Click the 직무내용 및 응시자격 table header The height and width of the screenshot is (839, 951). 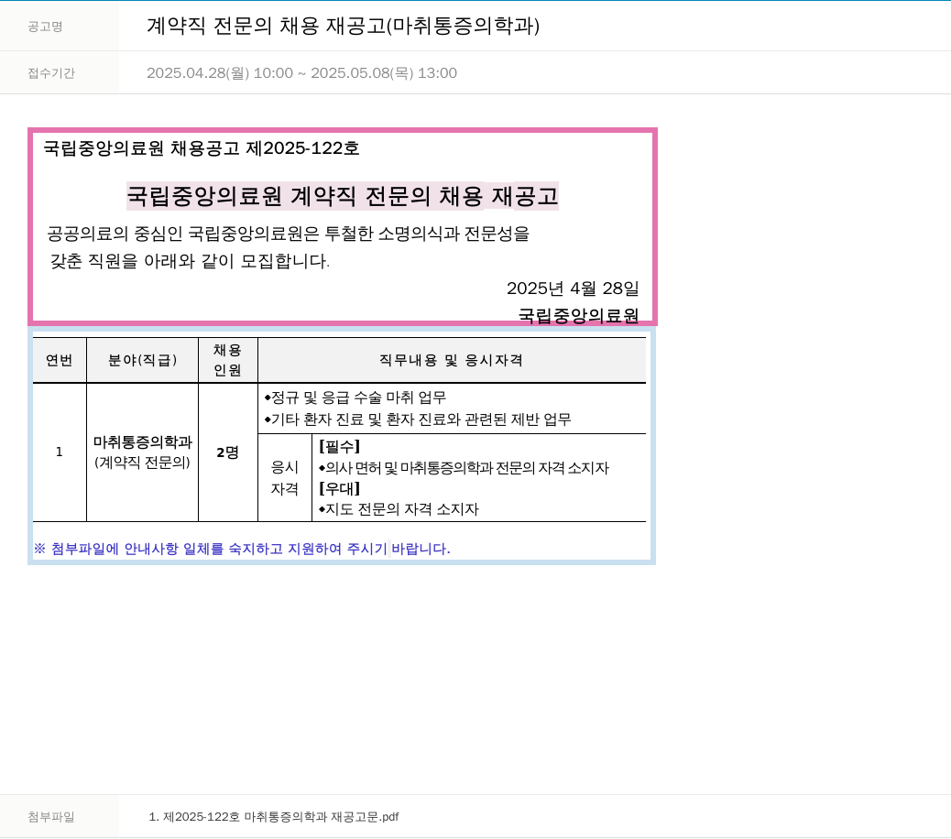click(452, 360)
